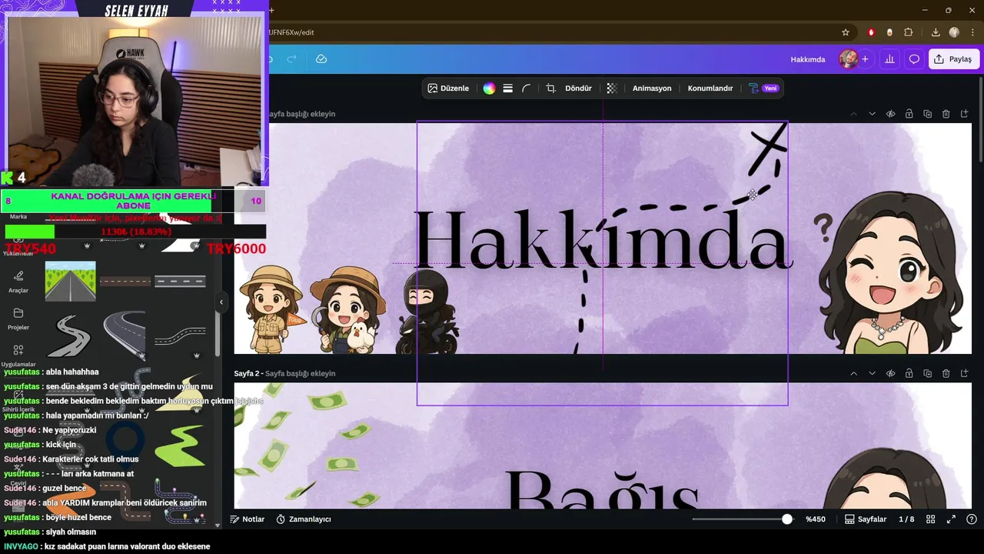Open the Zamanlayıcı timer
984x554 pixels.
(304, 519)
